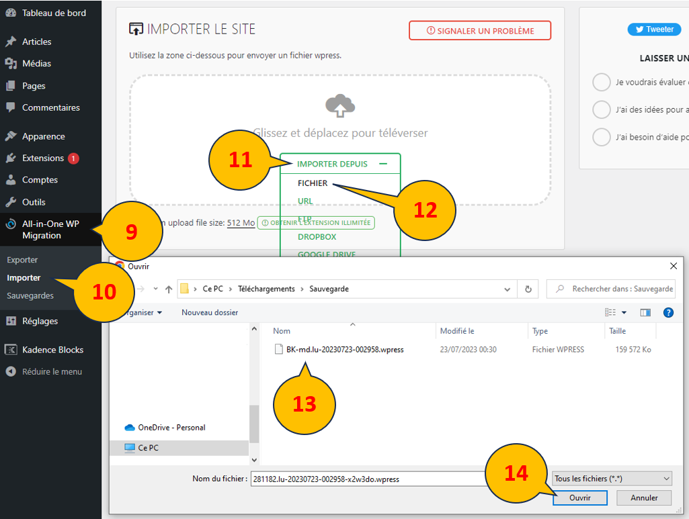Select the "Je voudrais évaluer" radio option
This screenshot has height=519, width=689.
(602, 82)
